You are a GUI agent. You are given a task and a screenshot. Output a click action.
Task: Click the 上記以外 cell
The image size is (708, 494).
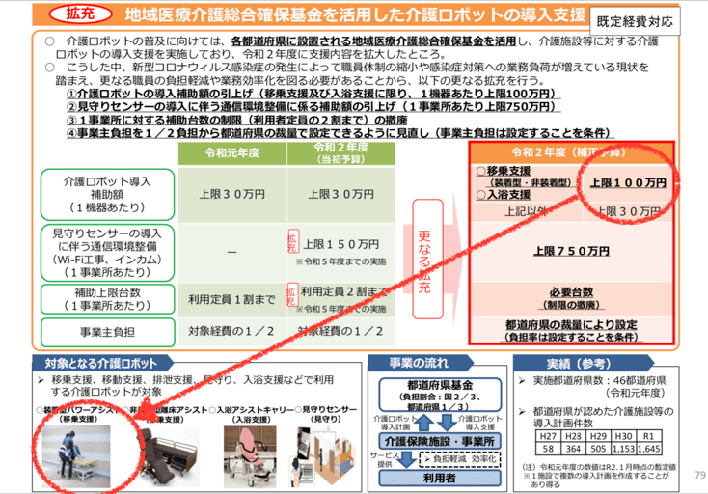click(x=527, y=211)
